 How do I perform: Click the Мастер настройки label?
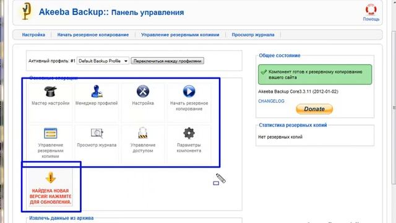click(x=51, y=103)
